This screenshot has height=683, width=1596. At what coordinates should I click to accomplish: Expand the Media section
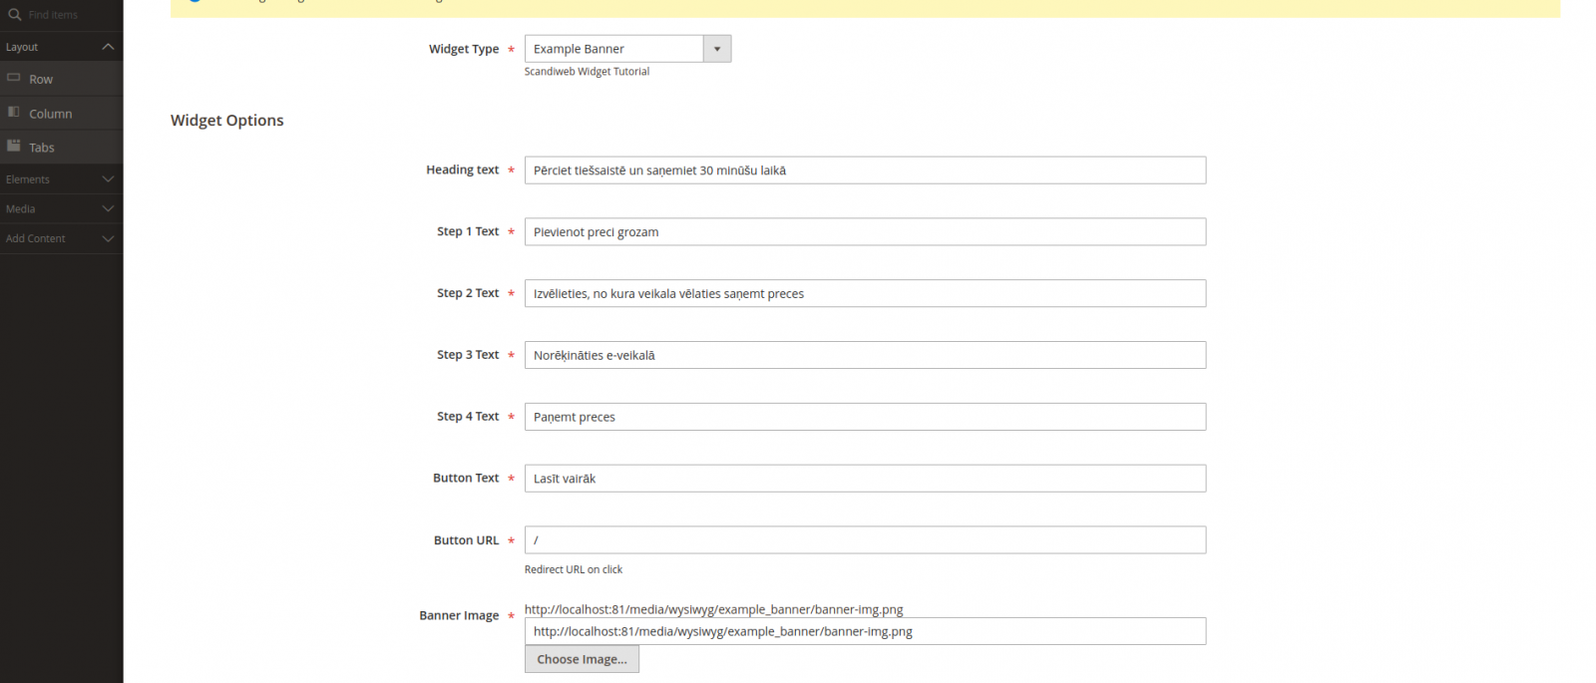[108, 209]
